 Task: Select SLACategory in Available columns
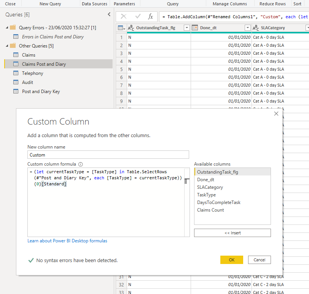pos(233,187)
